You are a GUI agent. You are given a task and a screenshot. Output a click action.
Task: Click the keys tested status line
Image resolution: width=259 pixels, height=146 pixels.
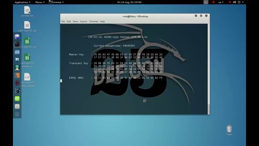(118, 37)
